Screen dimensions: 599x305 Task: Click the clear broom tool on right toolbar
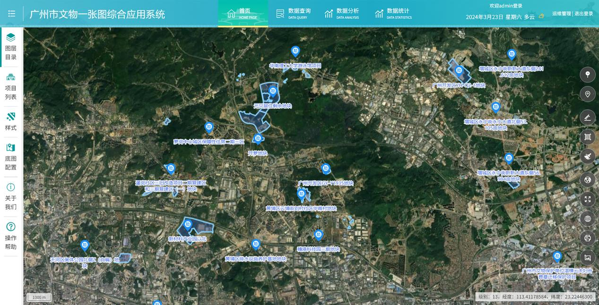click(588, 156)
